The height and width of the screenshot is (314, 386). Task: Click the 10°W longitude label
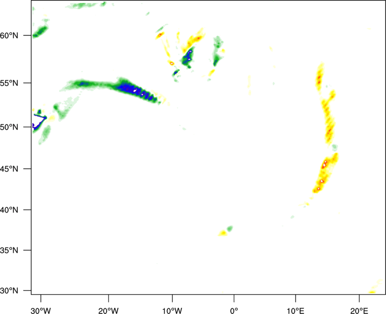[x=172, y=311]
